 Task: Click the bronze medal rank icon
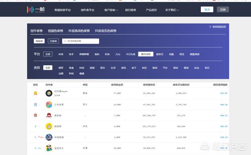pos(35,115)
